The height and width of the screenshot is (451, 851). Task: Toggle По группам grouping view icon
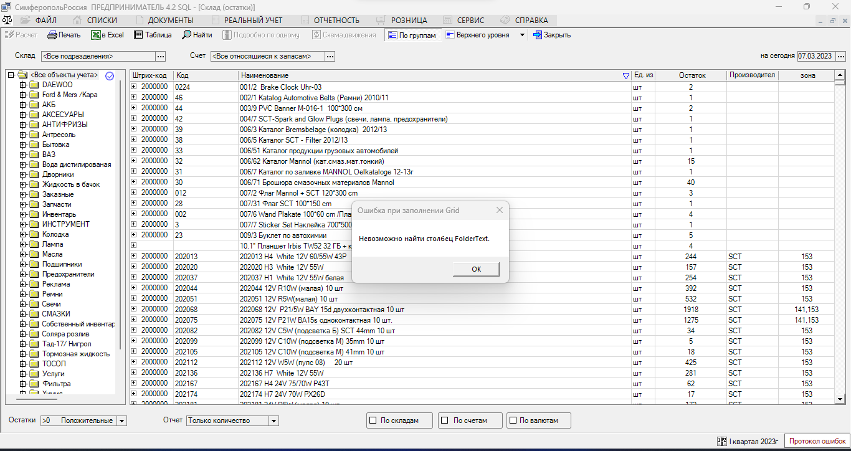[x=392, y=36]
